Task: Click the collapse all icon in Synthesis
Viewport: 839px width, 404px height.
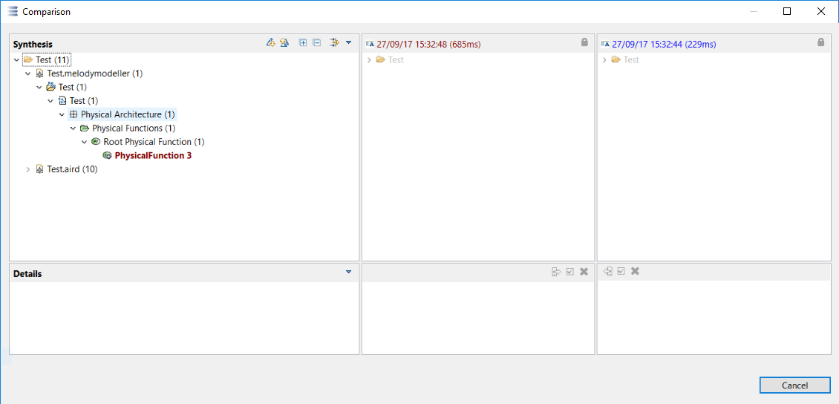Action: [x=316, y=43]
